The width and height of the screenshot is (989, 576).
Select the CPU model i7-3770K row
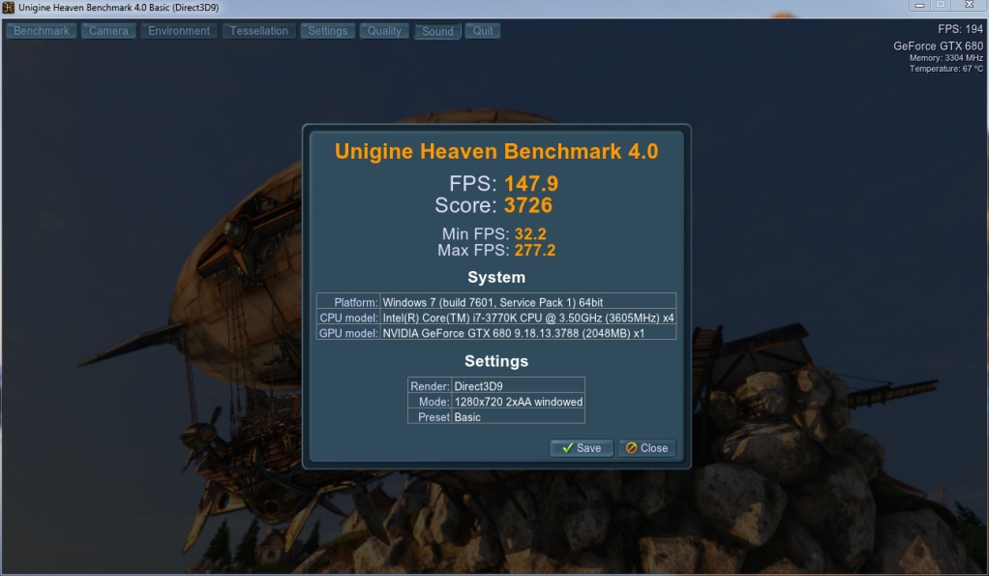(527, 318)
